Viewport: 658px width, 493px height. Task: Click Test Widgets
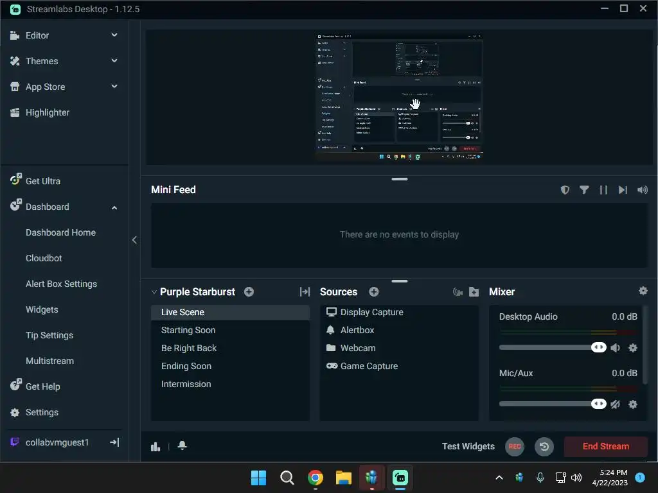coord(468,447)
